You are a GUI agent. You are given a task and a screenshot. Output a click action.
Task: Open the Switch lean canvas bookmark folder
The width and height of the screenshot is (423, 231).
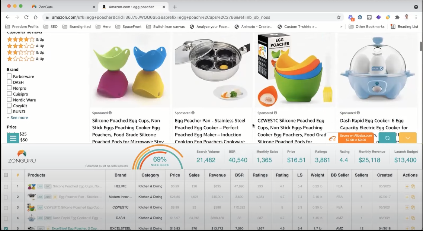(166, 26)
